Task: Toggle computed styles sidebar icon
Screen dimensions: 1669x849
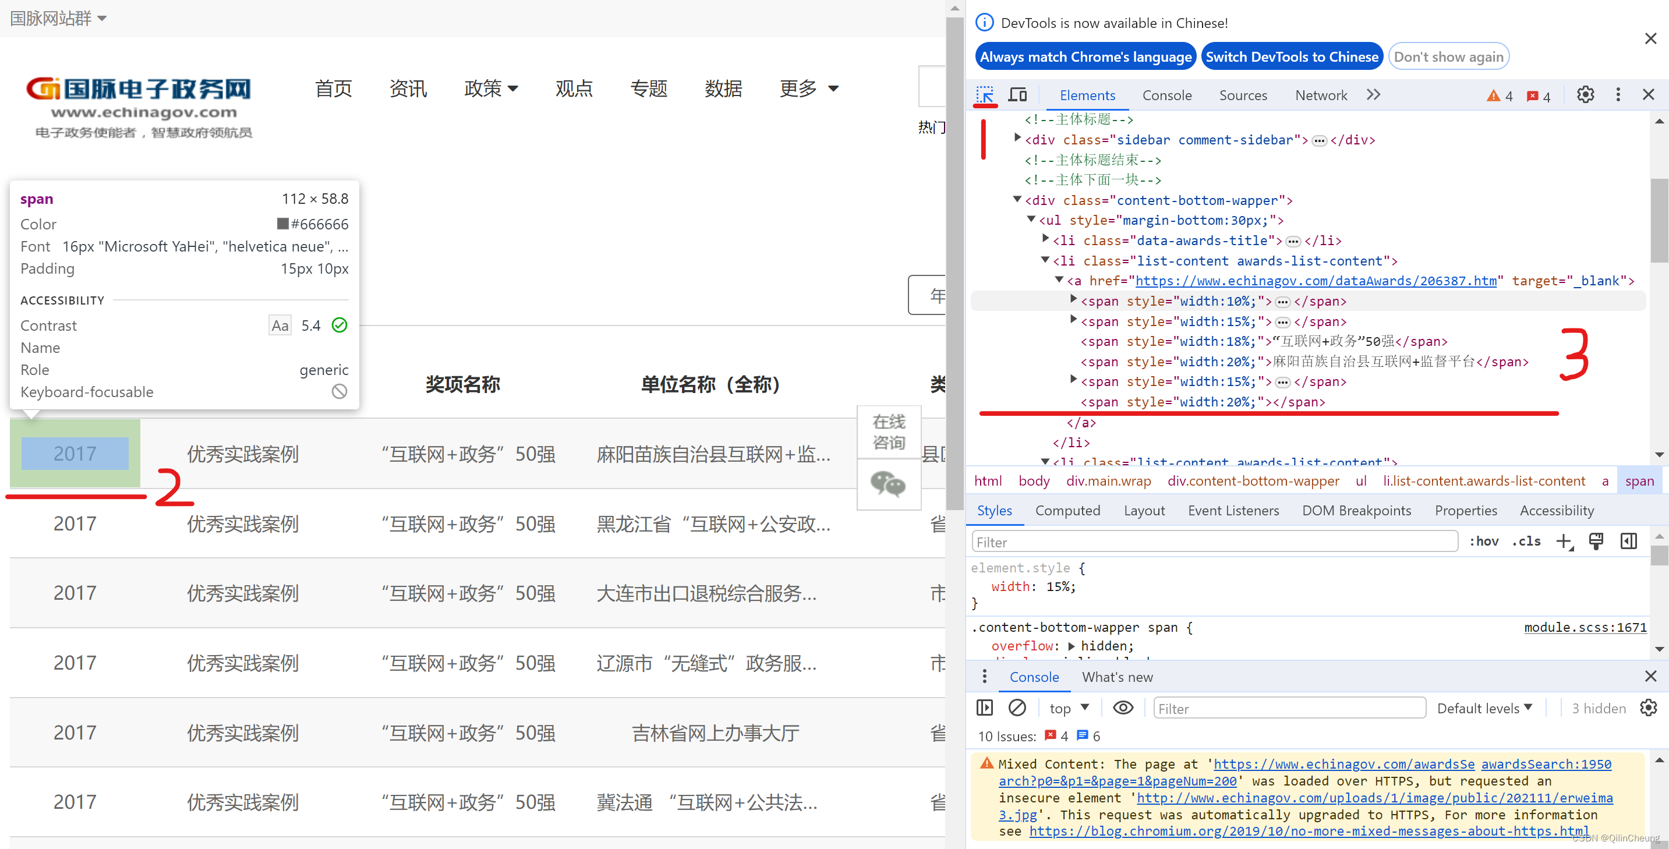Action: click(x=1628, y=541)
